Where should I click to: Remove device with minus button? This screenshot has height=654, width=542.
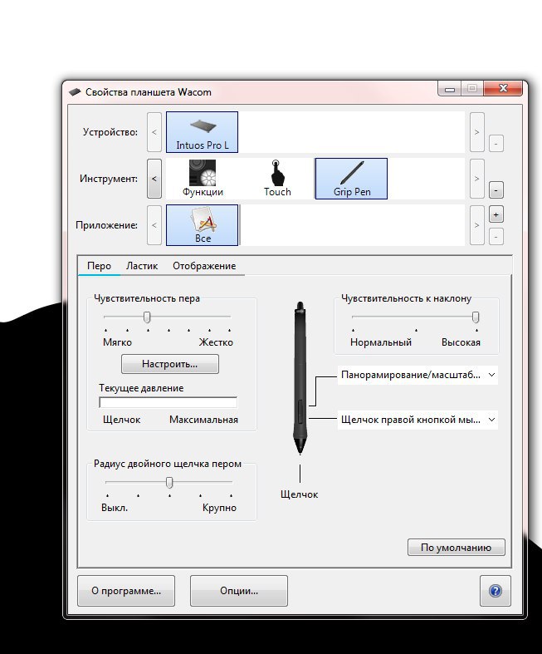click(496, 144)
